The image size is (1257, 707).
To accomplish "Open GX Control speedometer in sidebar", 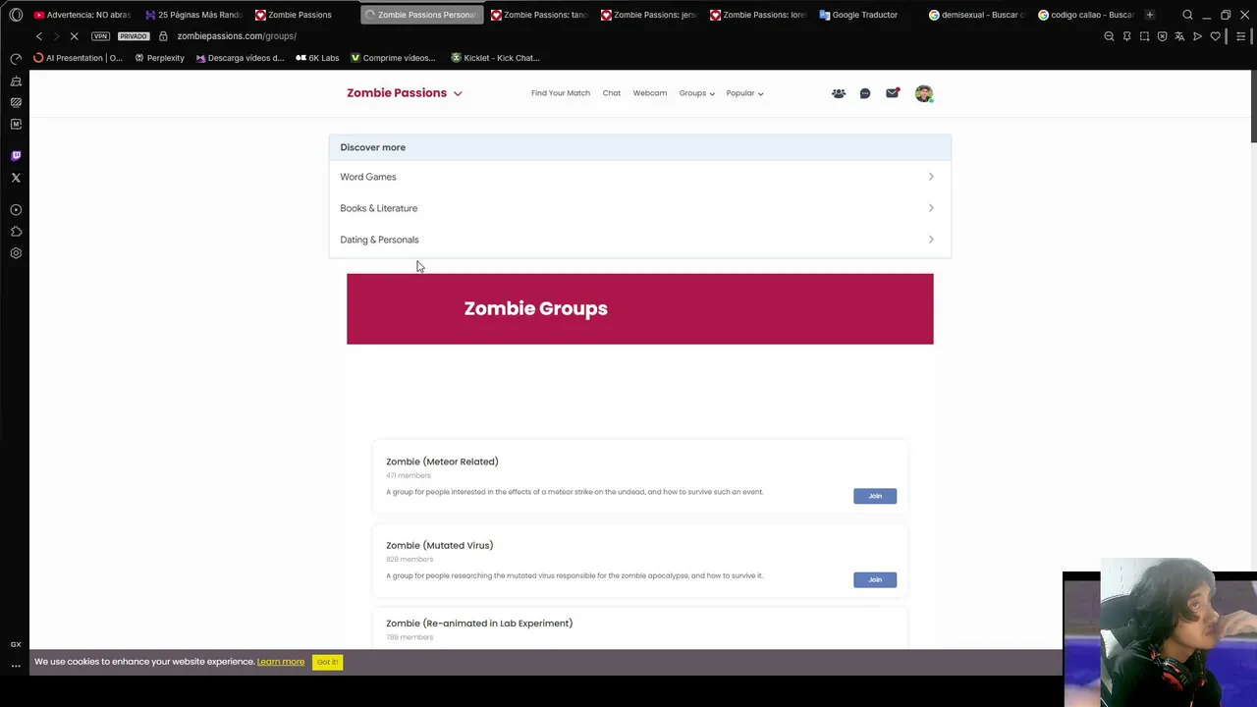I will [16, 59].
